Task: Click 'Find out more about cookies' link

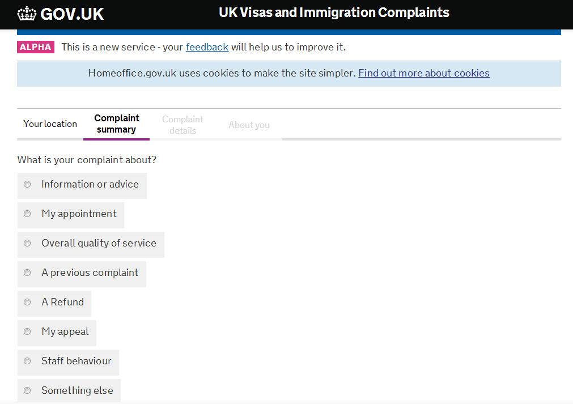Action: (423, 73)
